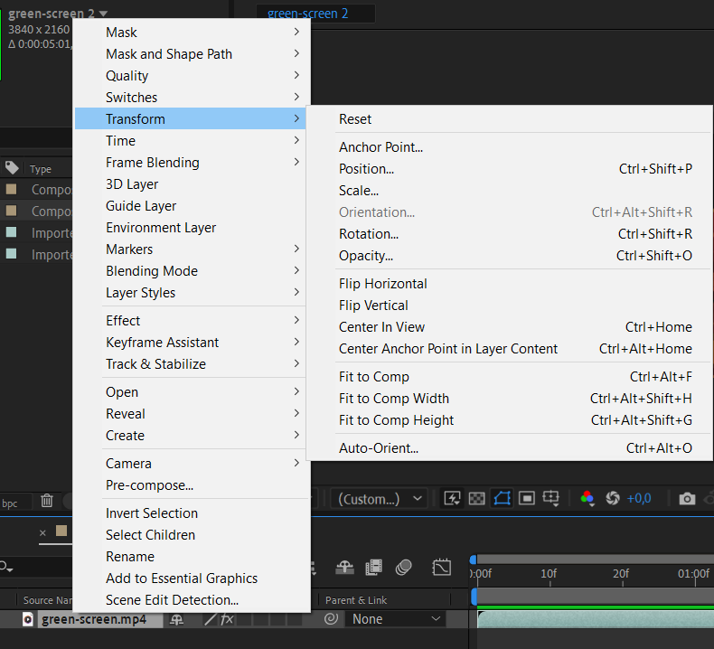
Task: Toggle mask and shape path visibility
Action: [502, 498]
